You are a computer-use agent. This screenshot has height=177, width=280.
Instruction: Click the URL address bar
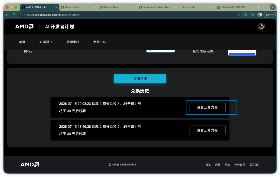click(x=129, y=15)
